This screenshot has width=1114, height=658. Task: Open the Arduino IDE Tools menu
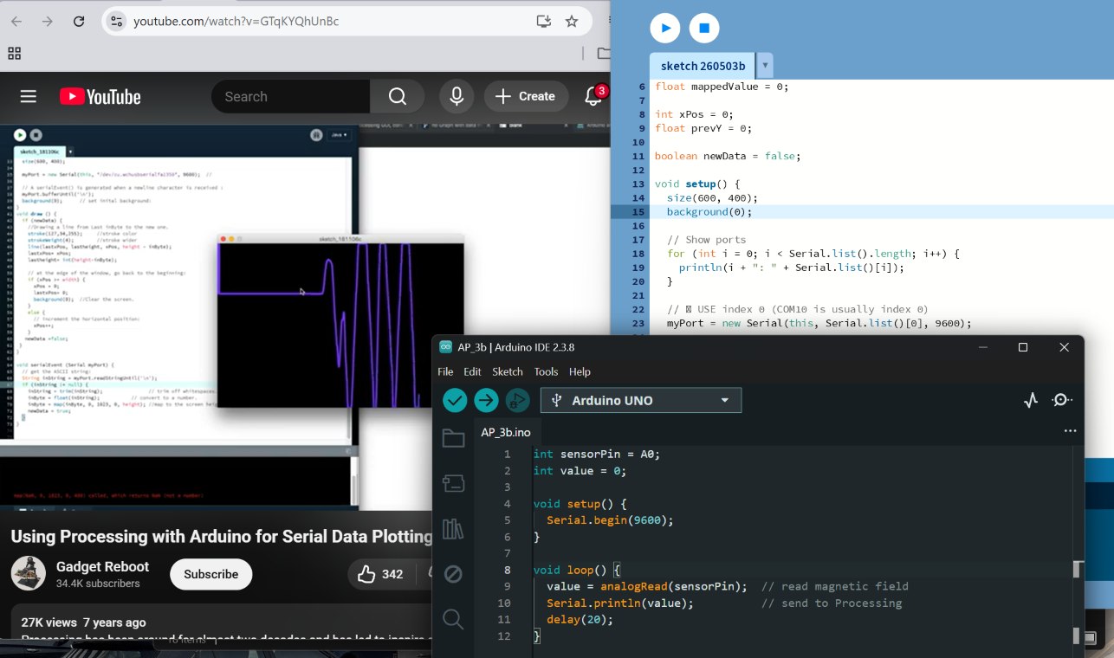pos(546,372)
